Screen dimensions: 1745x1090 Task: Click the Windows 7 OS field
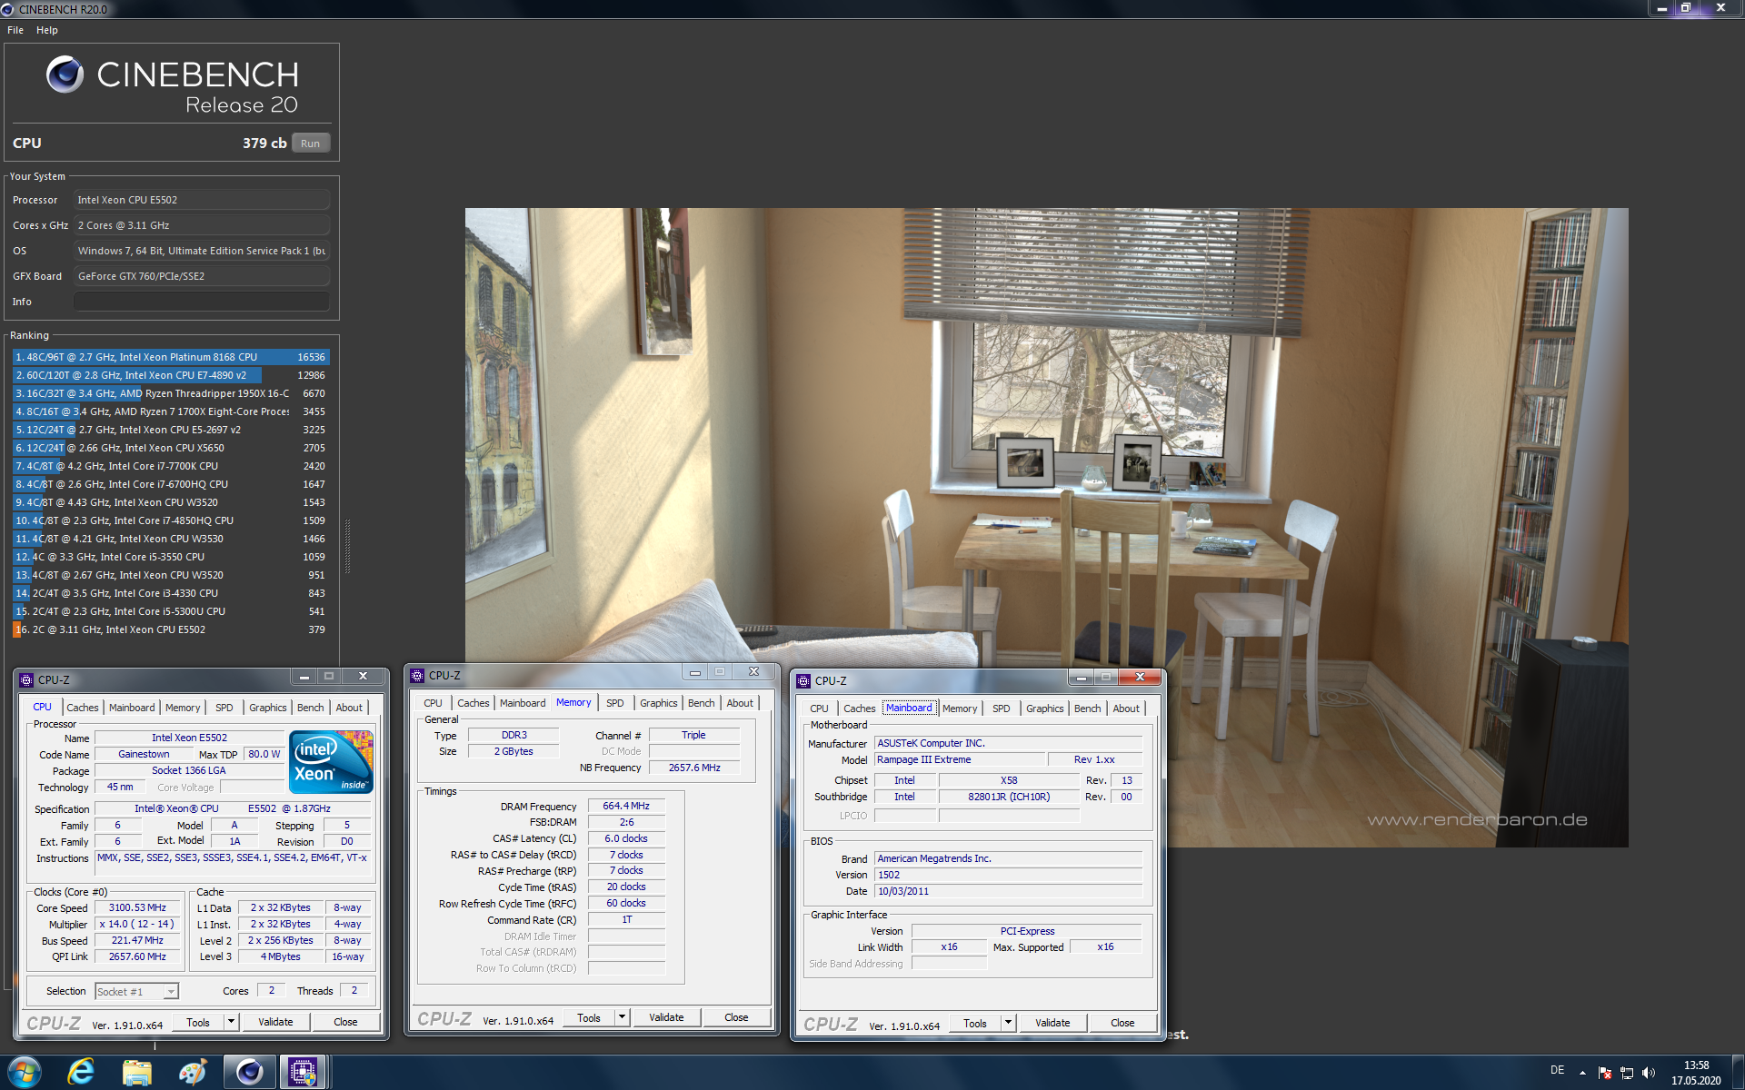[x=202, y=251]
